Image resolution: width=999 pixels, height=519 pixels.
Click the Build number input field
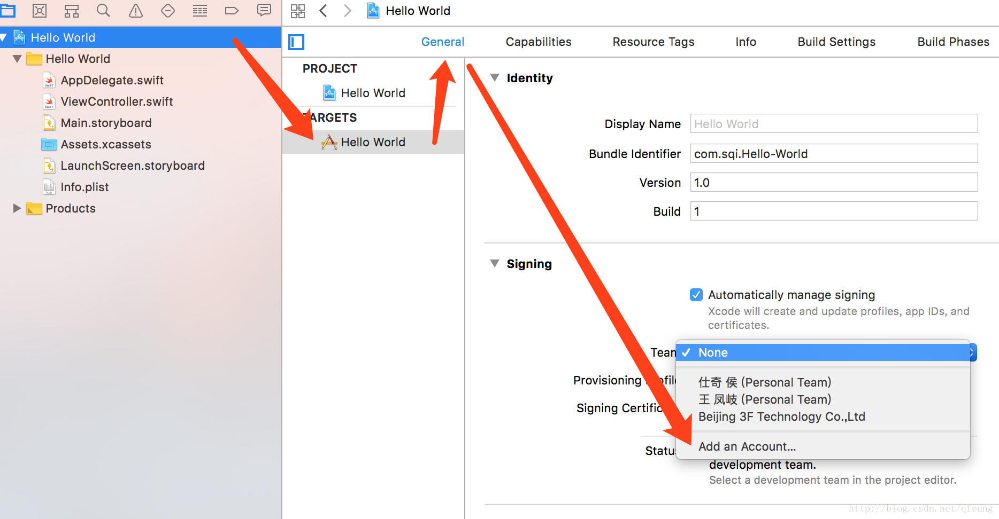[834, 211]
